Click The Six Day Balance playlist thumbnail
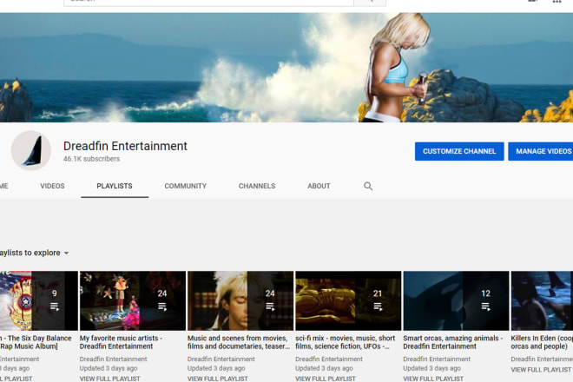This screenshot has height=382, width=573. pos(39,300)
